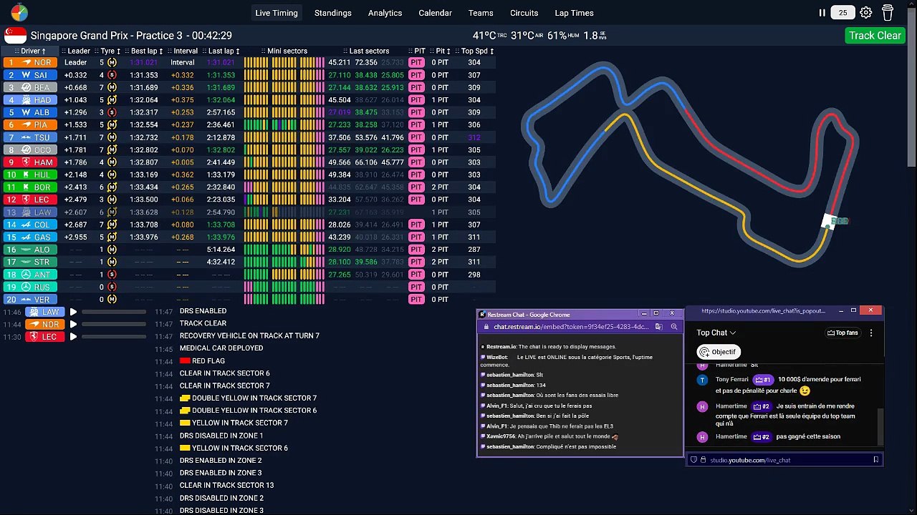The height and width of the screenshot is (515, 917).
Task: Expand the Top Chat dropdown
Action: click(716, 333)
